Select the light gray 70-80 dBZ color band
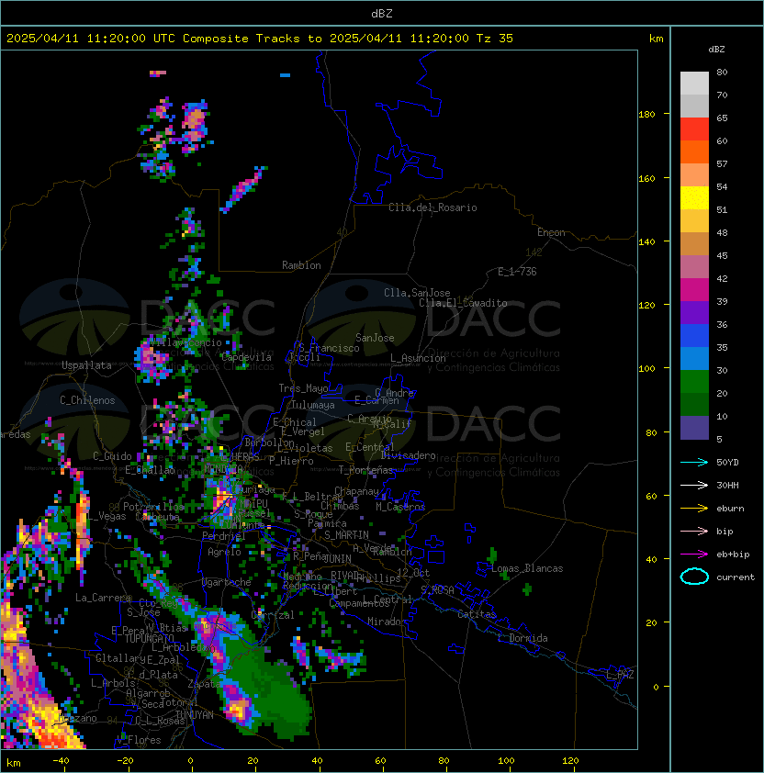Image resolution: width=764 pixels, height=773 pixels. click(694, 84)
